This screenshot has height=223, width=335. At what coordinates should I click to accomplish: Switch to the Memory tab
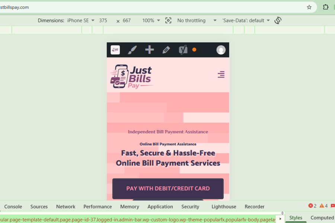130,207
